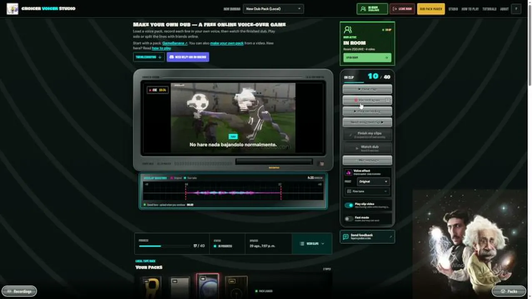532x299 pixels.
Task: Click the overlap waveform display
Action: (x=233, y=192)
